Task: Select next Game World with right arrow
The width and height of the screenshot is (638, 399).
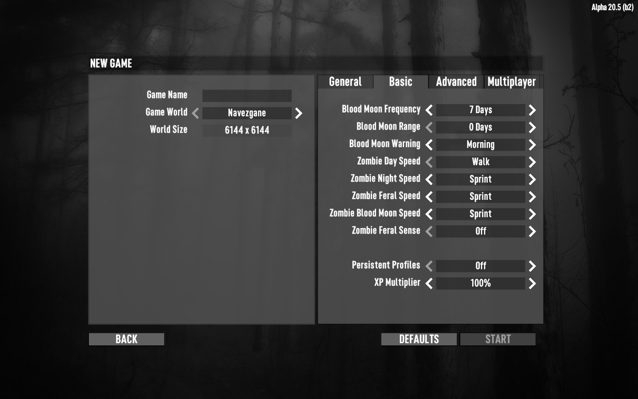Action: [x=299, y=113]
